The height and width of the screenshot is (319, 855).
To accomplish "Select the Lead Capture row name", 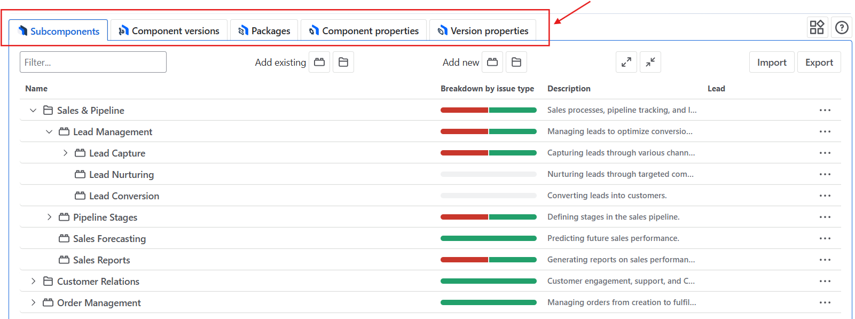I will point(117,153).
